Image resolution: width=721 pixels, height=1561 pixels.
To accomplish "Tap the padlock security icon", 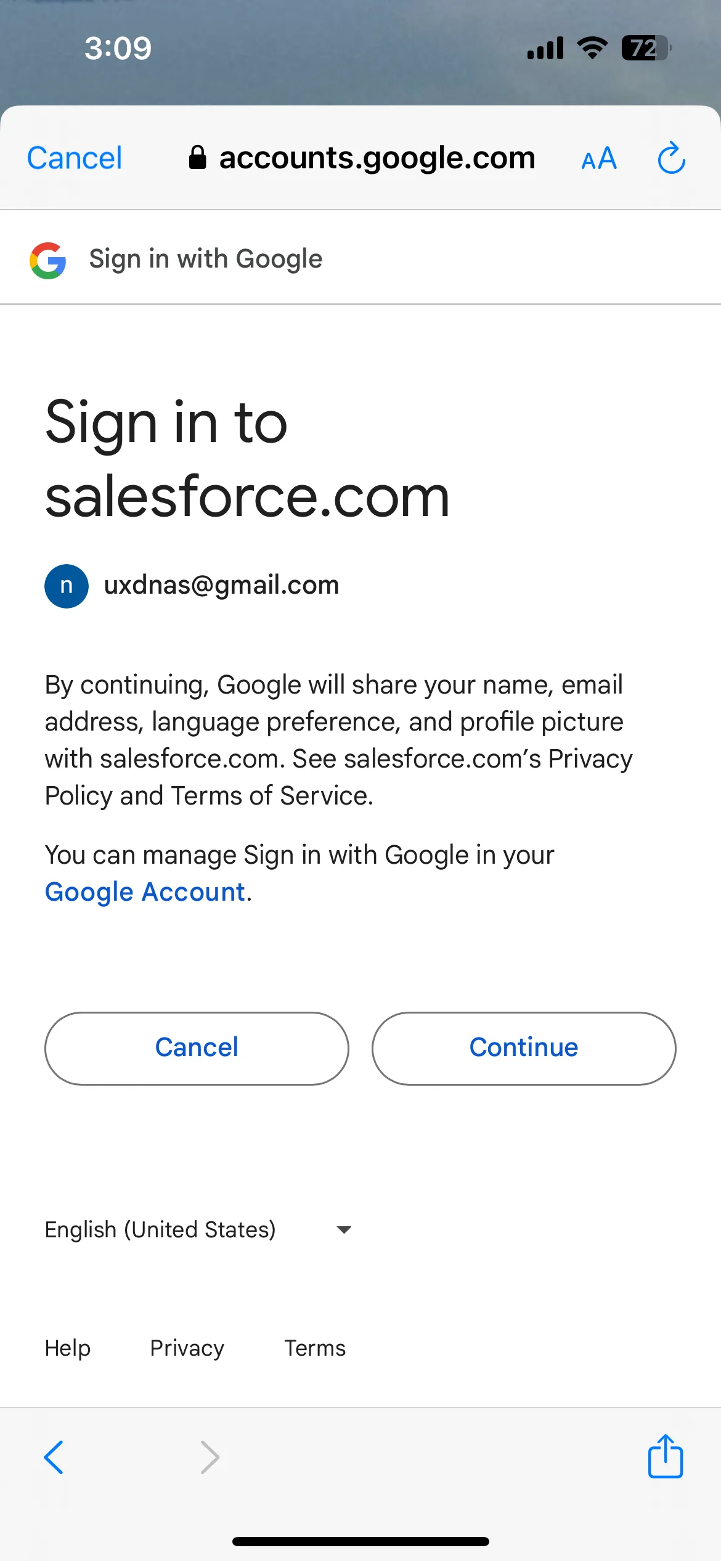I will (x=197, y=157).
